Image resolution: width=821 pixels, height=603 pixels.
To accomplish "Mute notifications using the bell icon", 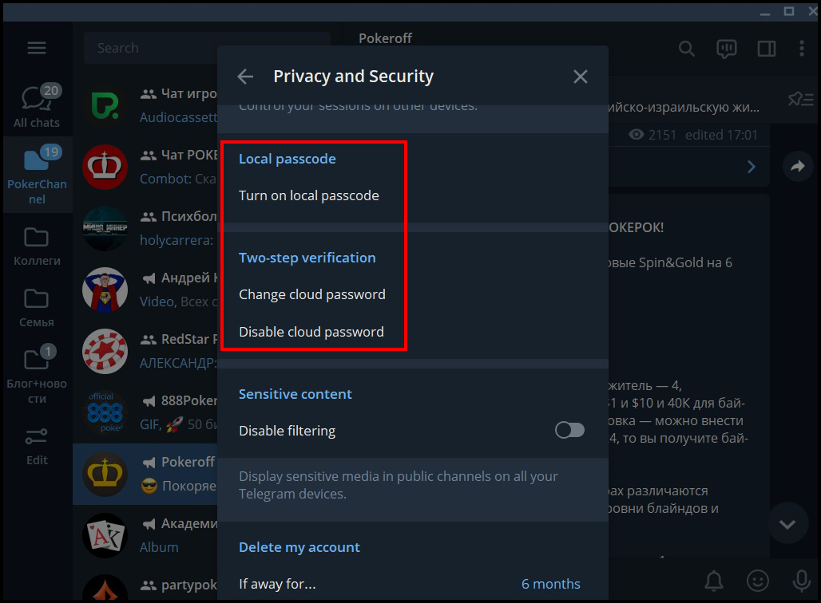I will pos(714,581).
